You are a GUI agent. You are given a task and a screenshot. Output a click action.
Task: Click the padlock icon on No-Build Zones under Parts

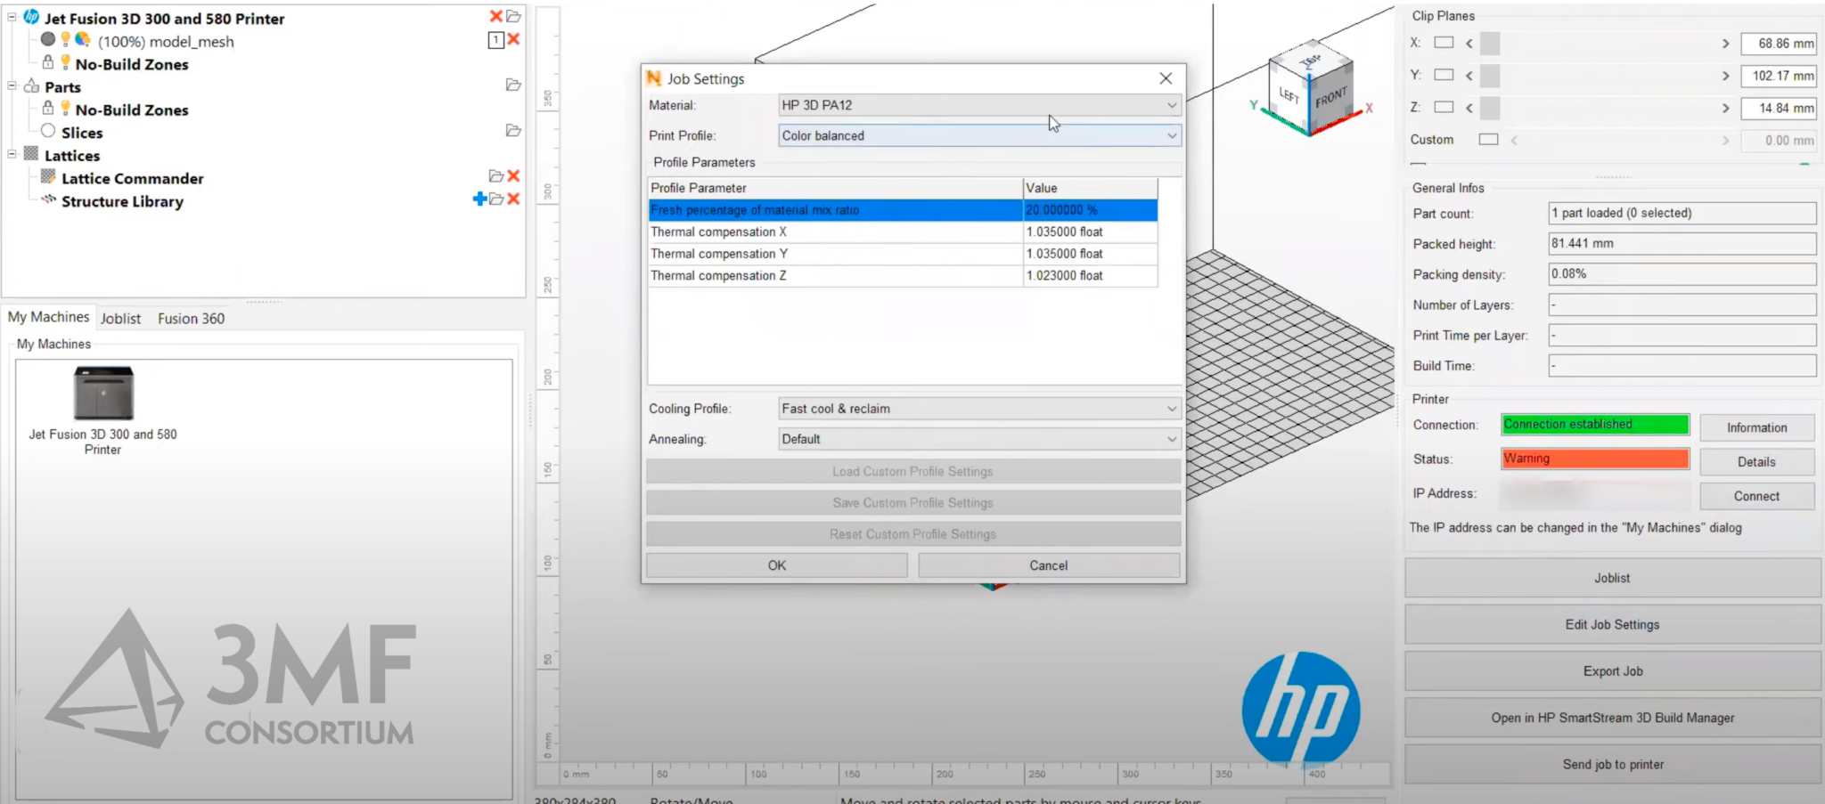coord(48,109)
